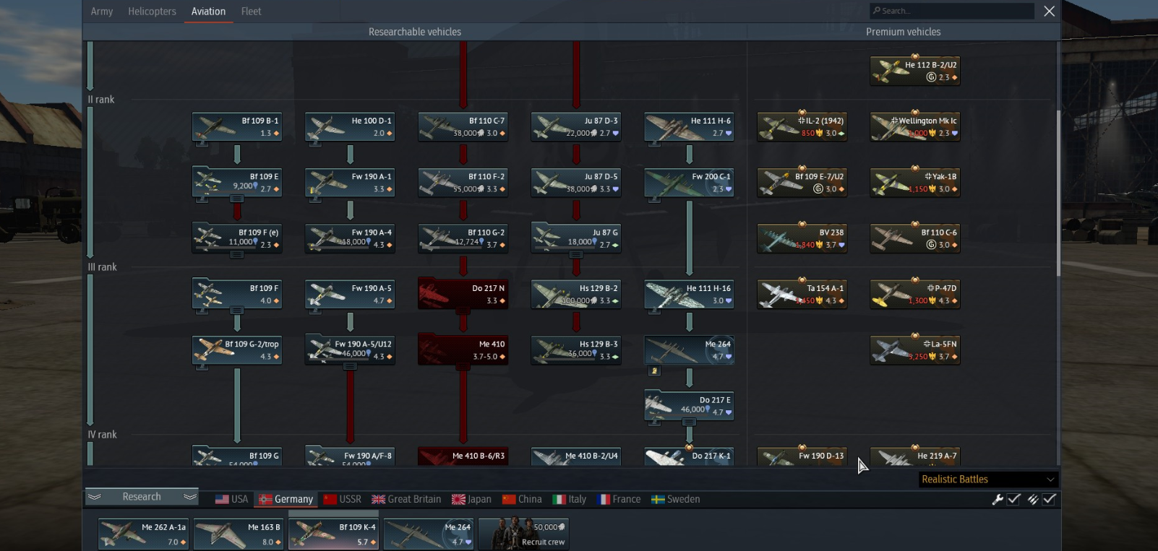Select the locked Do 217 N card
The width and height of the screenshot is (1158, 551).
coord(463,295)
